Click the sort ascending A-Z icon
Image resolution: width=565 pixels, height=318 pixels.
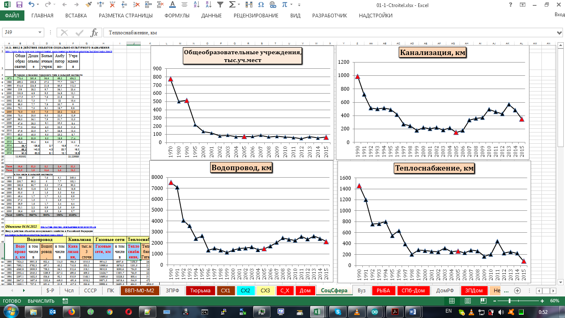tap(196, 5)
